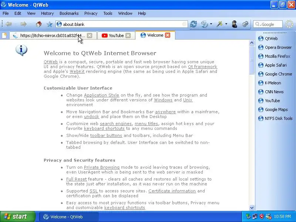Viewport: 296px width, 222px height.
Task: Enable private browsing via the spy icon
Action: coord(234,24)
